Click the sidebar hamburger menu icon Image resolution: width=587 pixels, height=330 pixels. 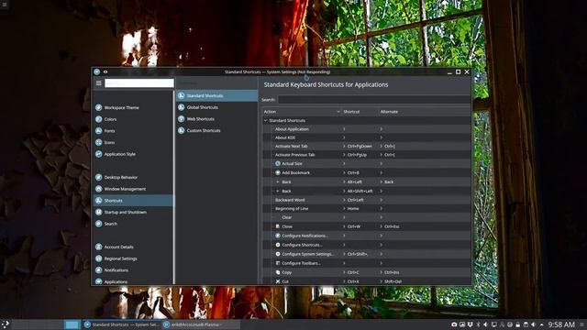coord(99,83)
